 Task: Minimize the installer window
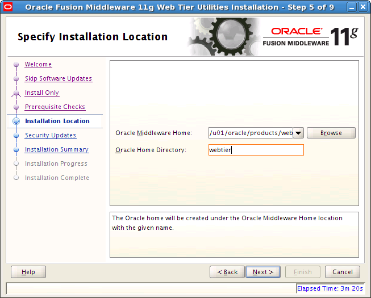pyautogui.click(x=352, y=7)
